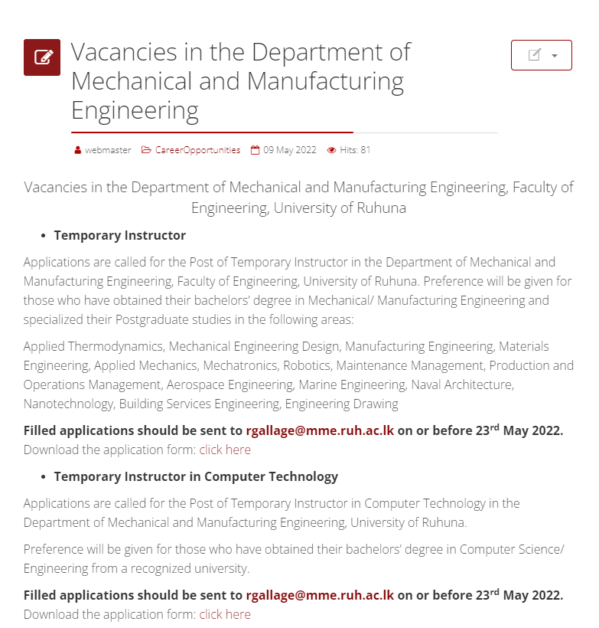Click the centered University of Ruhuna subtitle

tap(298, 198)
